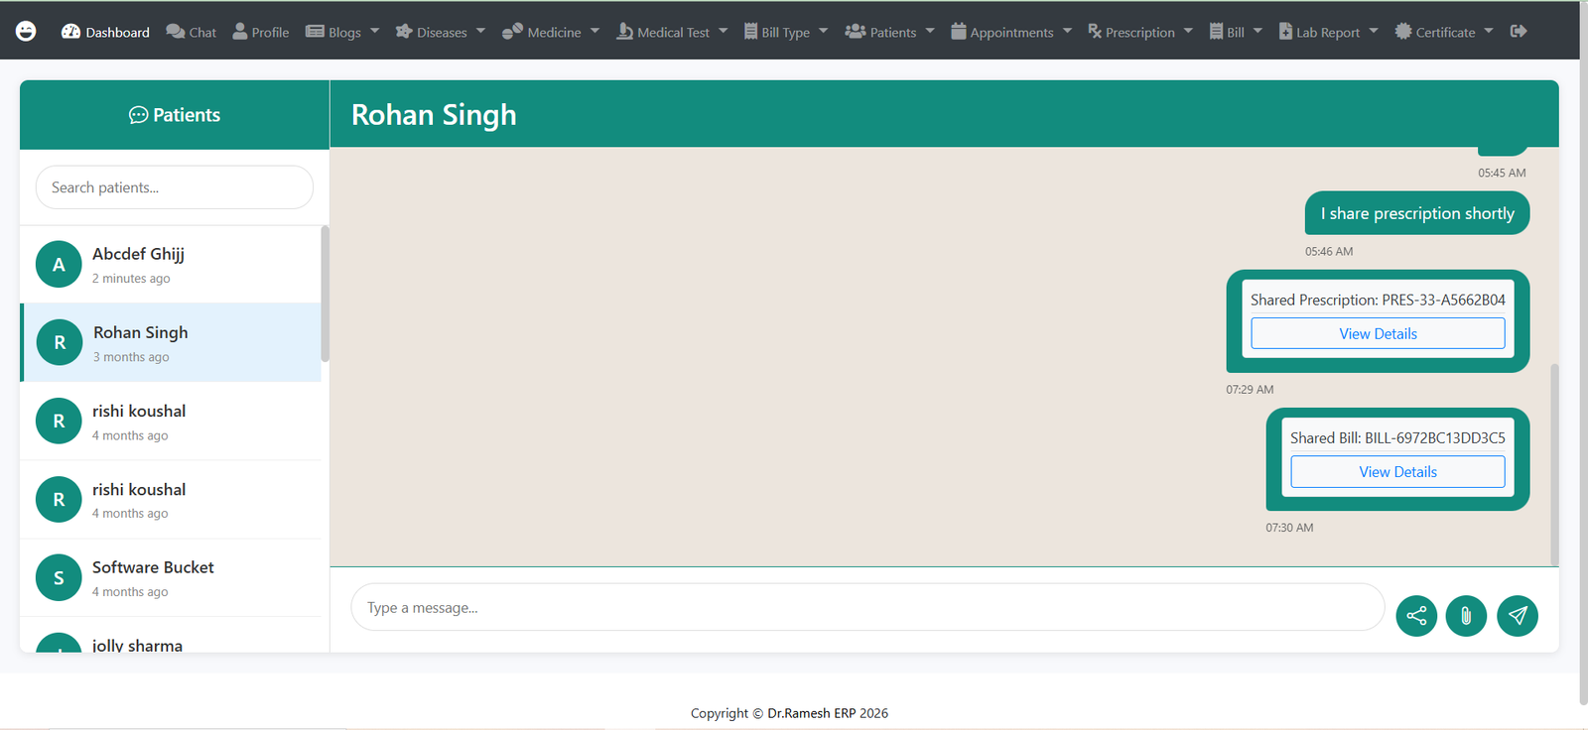This screenshot has width=1588, height=730.
Task: Click avatar A of Abcdef Ghijj
Action: coord(59,264)
